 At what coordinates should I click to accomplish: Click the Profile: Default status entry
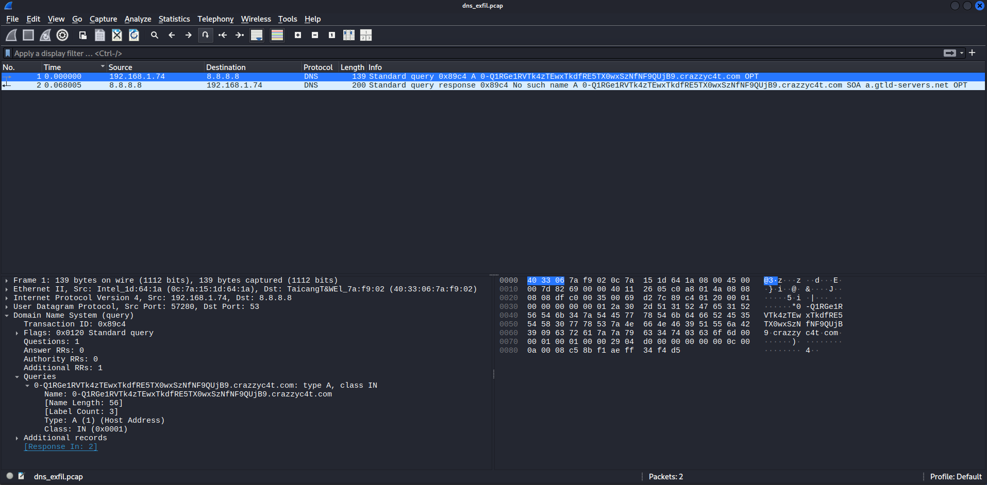(956, 477)
